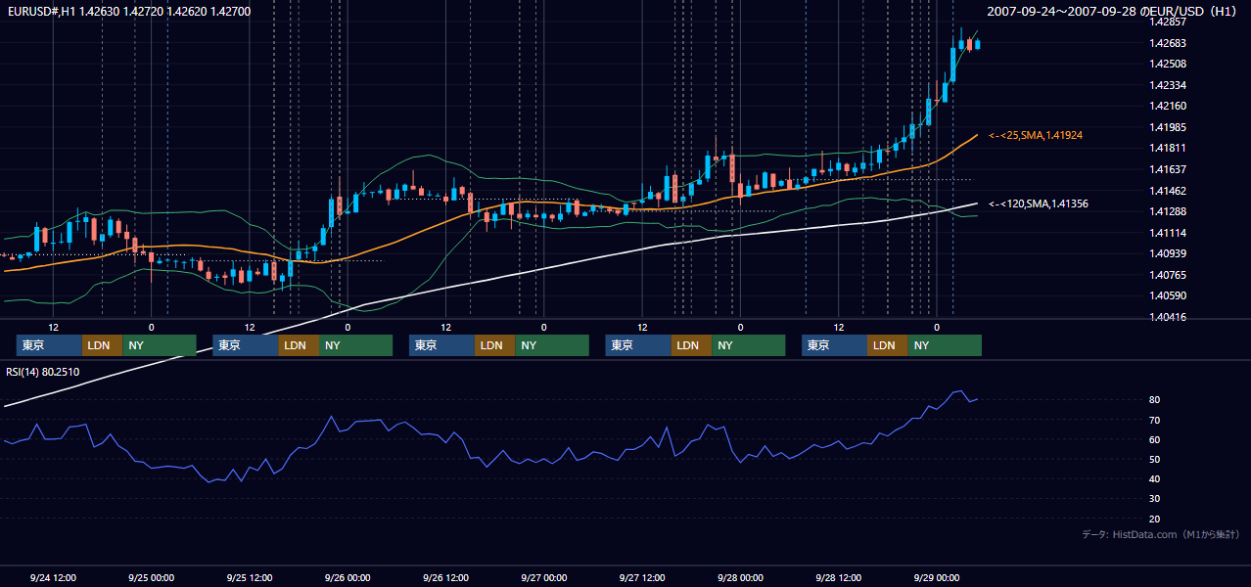The height and width of the screenshot is (587, 1251).
Task: Click price axis value 1.42334
Action: (1167, 85)
